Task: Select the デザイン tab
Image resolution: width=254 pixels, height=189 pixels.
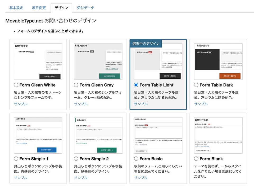Action: [61, 8]
